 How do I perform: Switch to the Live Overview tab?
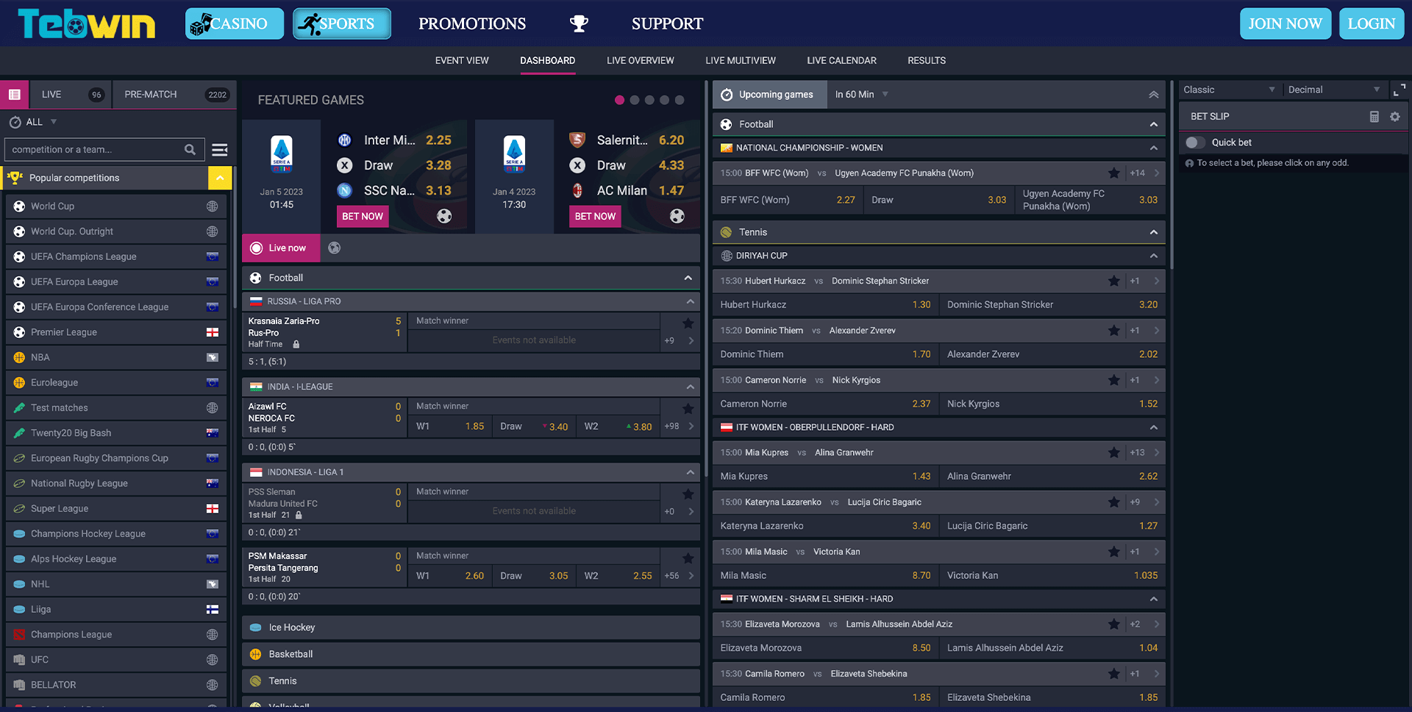point(640,60)
